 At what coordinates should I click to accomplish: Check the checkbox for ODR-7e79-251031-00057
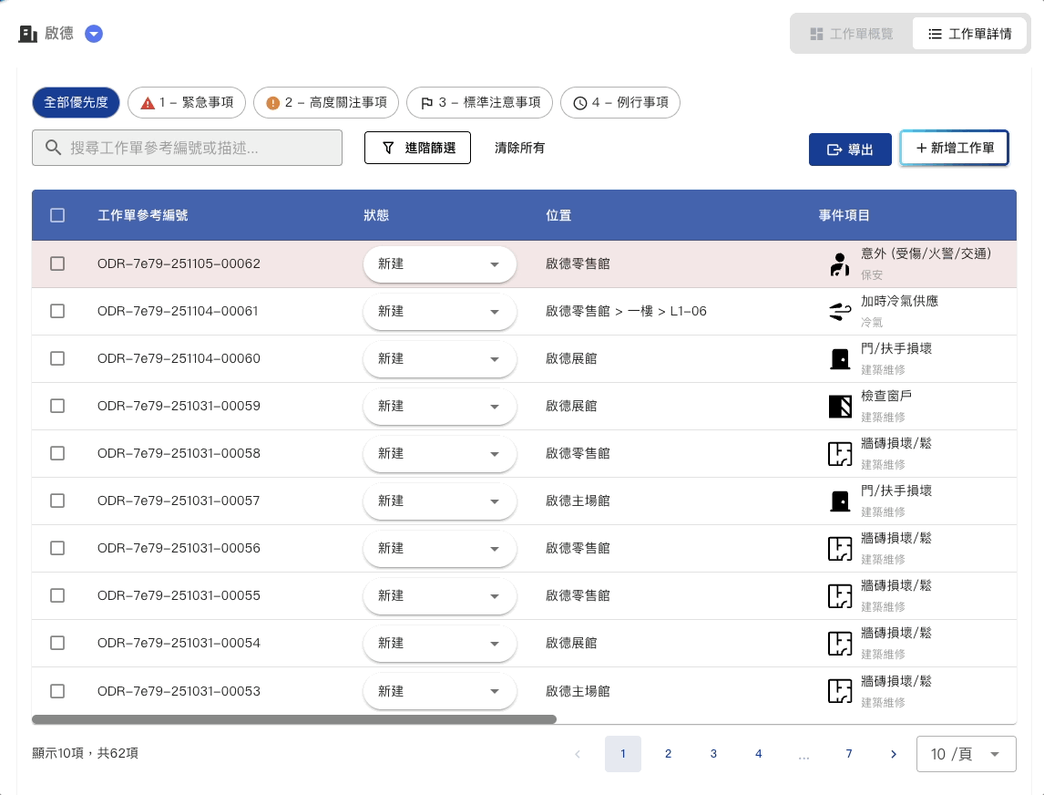[57, 501]
